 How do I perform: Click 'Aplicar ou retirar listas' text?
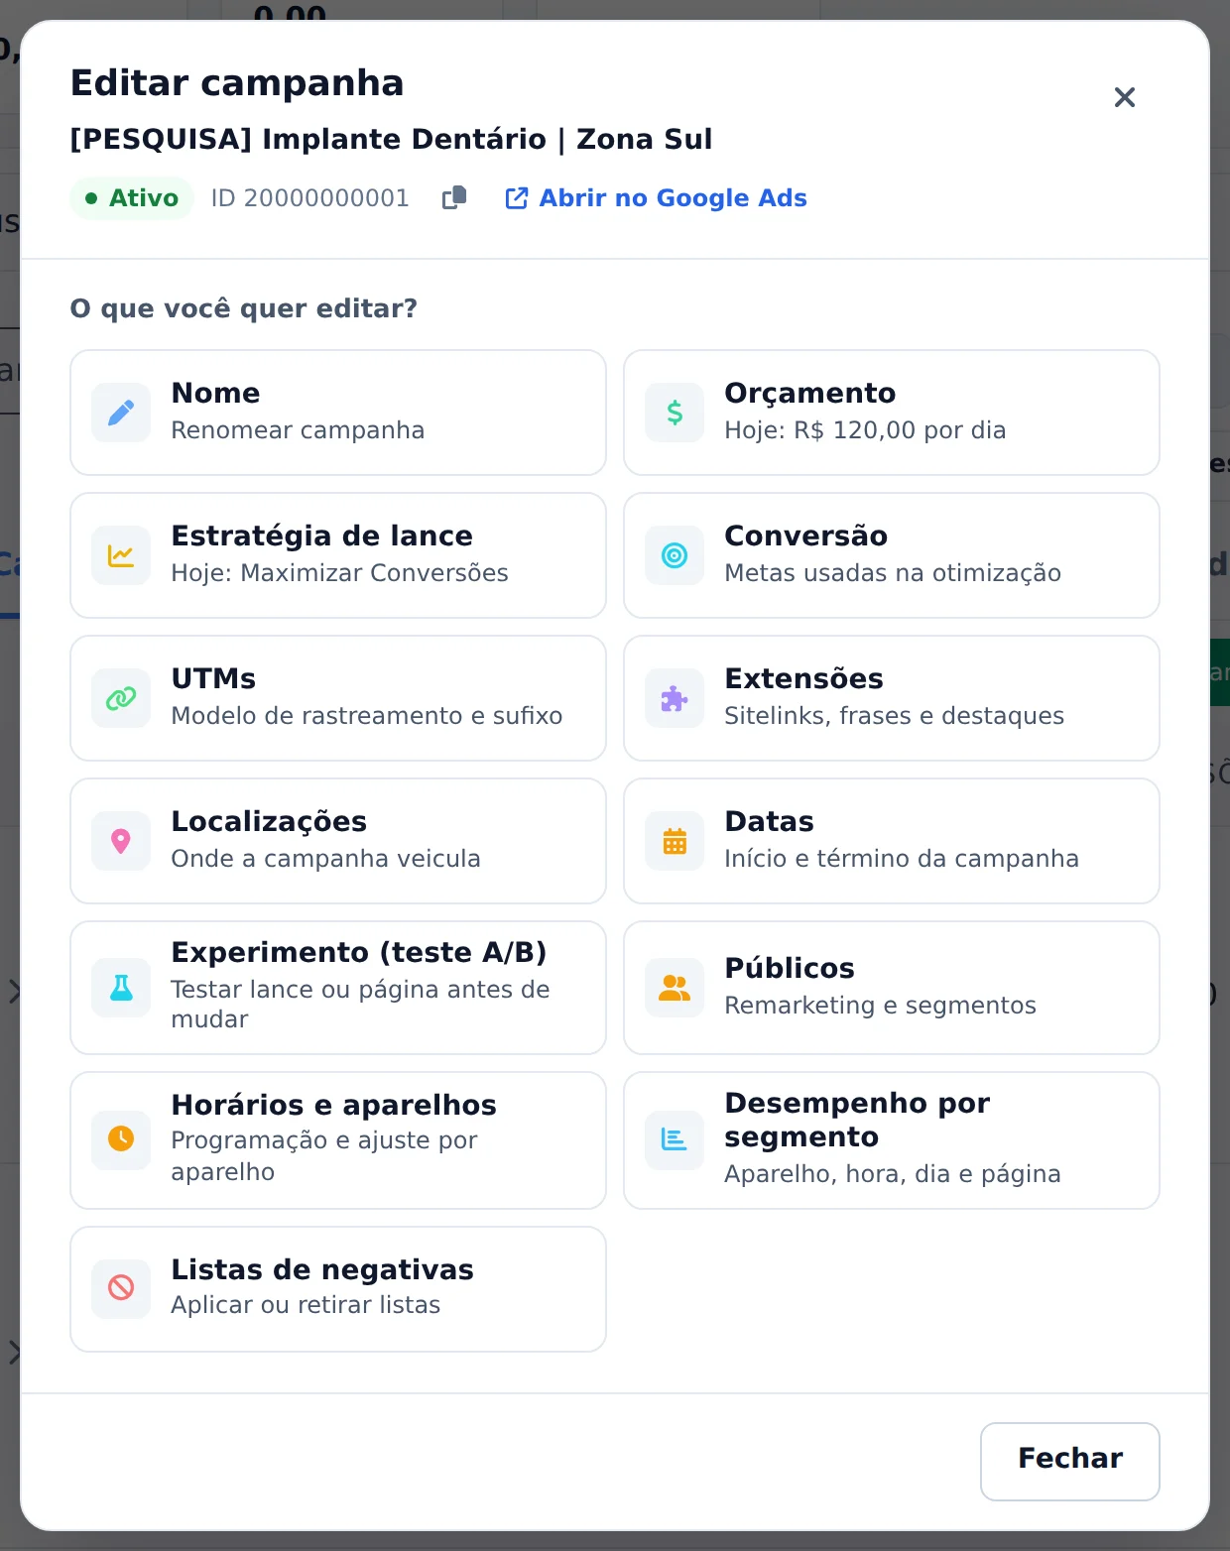tap(306, 1305)
